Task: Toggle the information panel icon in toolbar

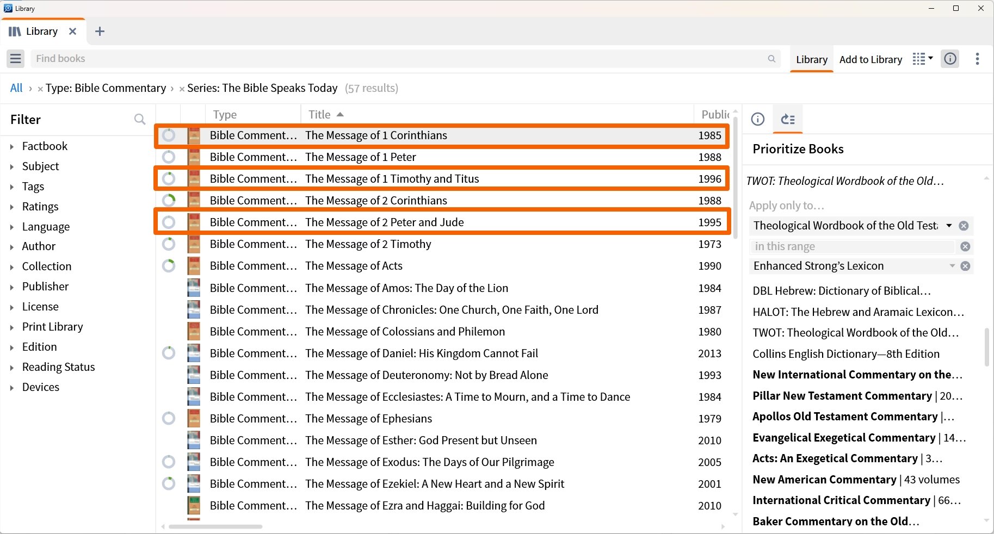Action: [x=950, y=59]
